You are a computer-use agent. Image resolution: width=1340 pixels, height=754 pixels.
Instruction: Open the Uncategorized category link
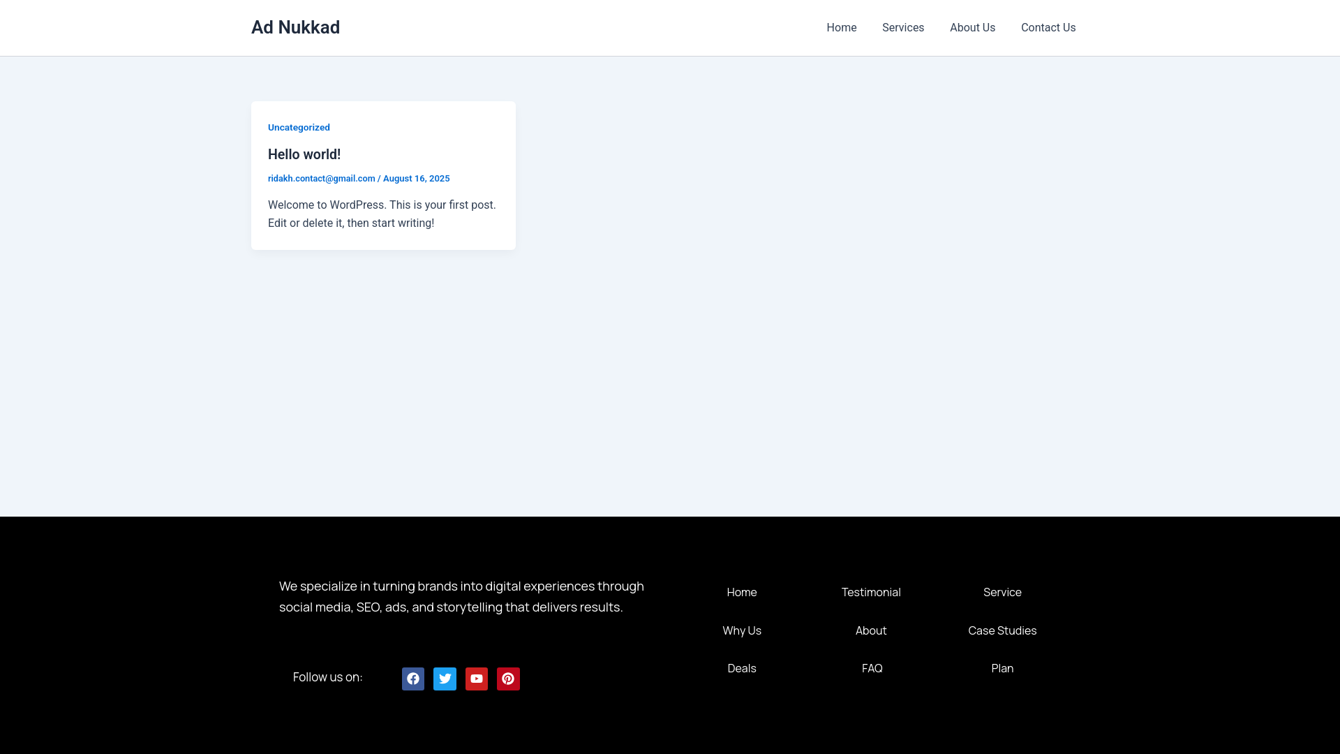pos(299,127)
